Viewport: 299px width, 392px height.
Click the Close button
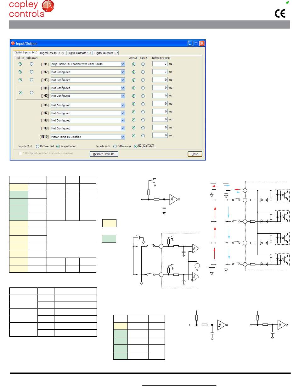tap(195, 154)
